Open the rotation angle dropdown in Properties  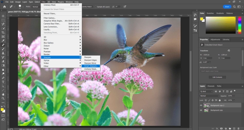[x=210, y=62]
